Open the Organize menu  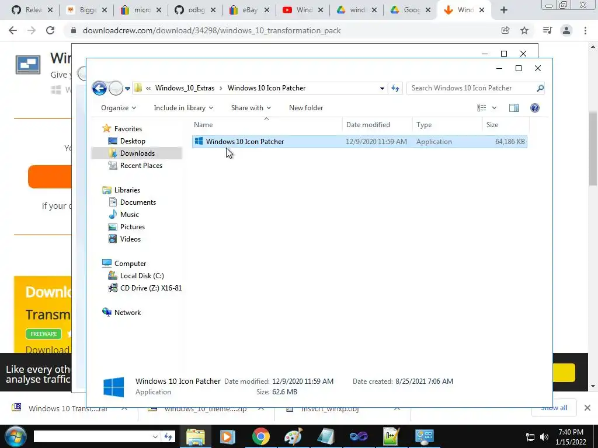(119, 108)
